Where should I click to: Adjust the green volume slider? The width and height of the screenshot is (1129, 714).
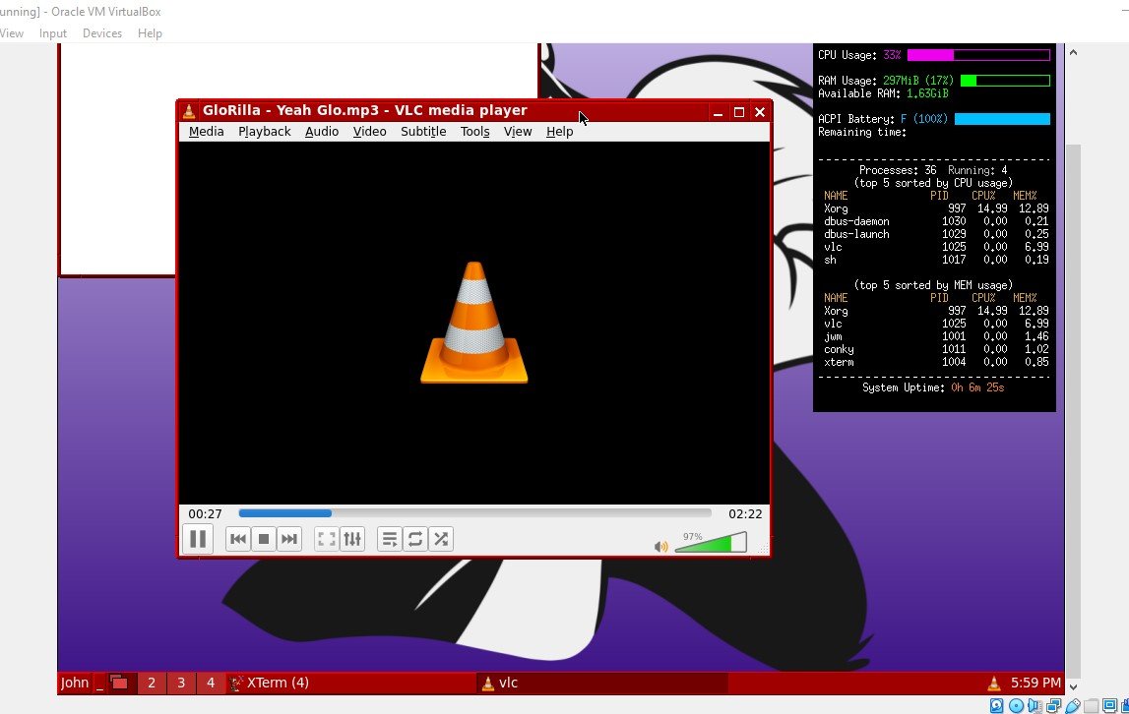[x=710, y=543]
